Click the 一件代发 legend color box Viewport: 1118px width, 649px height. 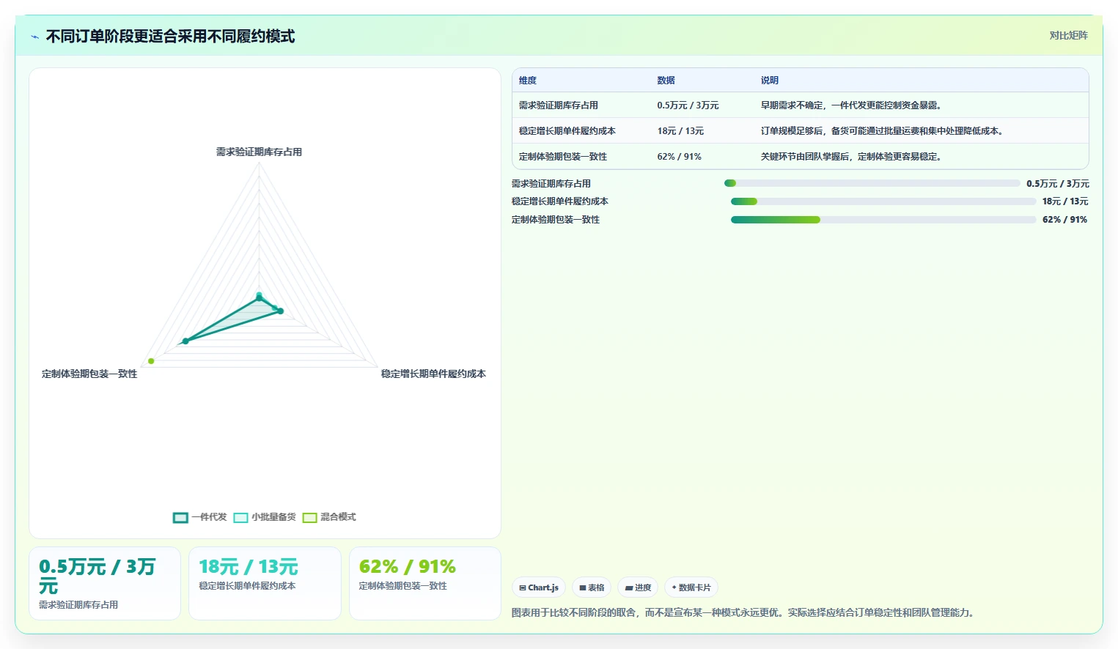point(180,518)
